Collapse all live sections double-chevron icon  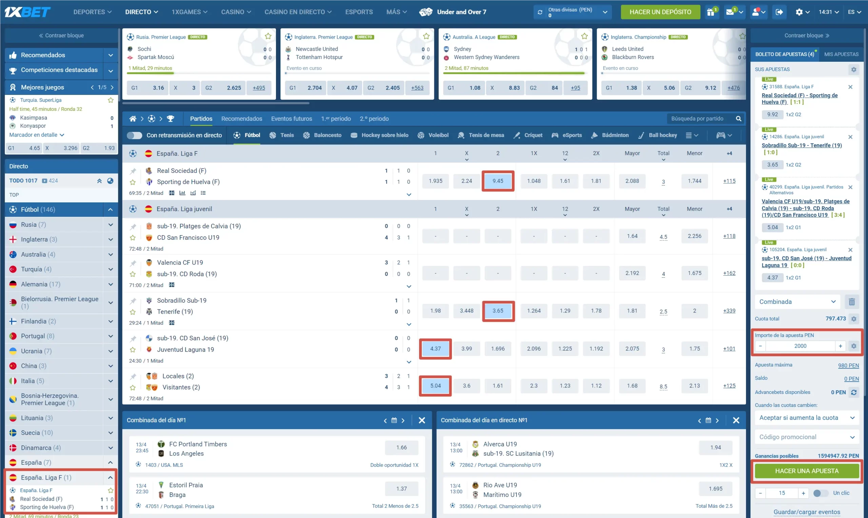99,181
